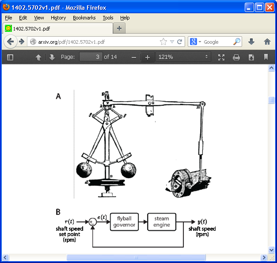Go to the Firefox home page
Screen dimensions: 277x263
(x=267, y=42)
